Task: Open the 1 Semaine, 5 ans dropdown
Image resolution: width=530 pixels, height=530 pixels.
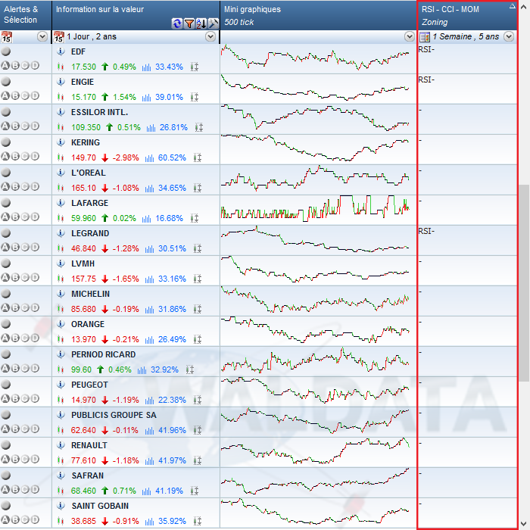Action: pyautogui.click(x=509, y=36)
